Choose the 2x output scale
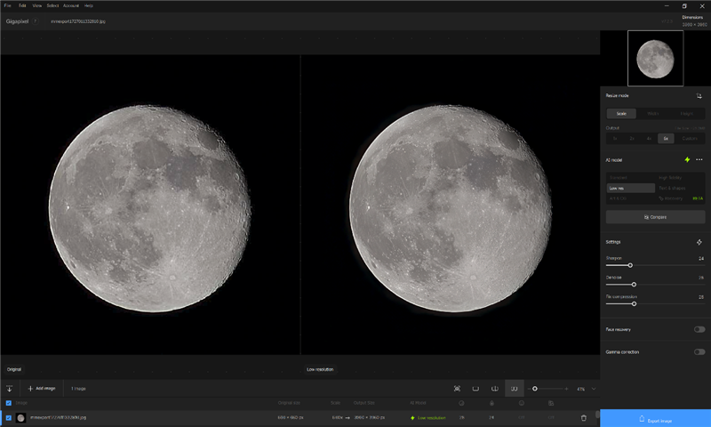Viewport: 711px width, 427px height. [x=632, y=139]
